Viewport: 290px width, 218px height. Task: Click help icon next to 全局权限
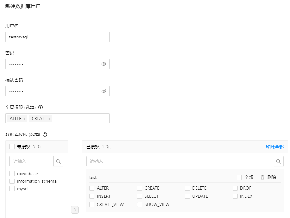point(40,107)
